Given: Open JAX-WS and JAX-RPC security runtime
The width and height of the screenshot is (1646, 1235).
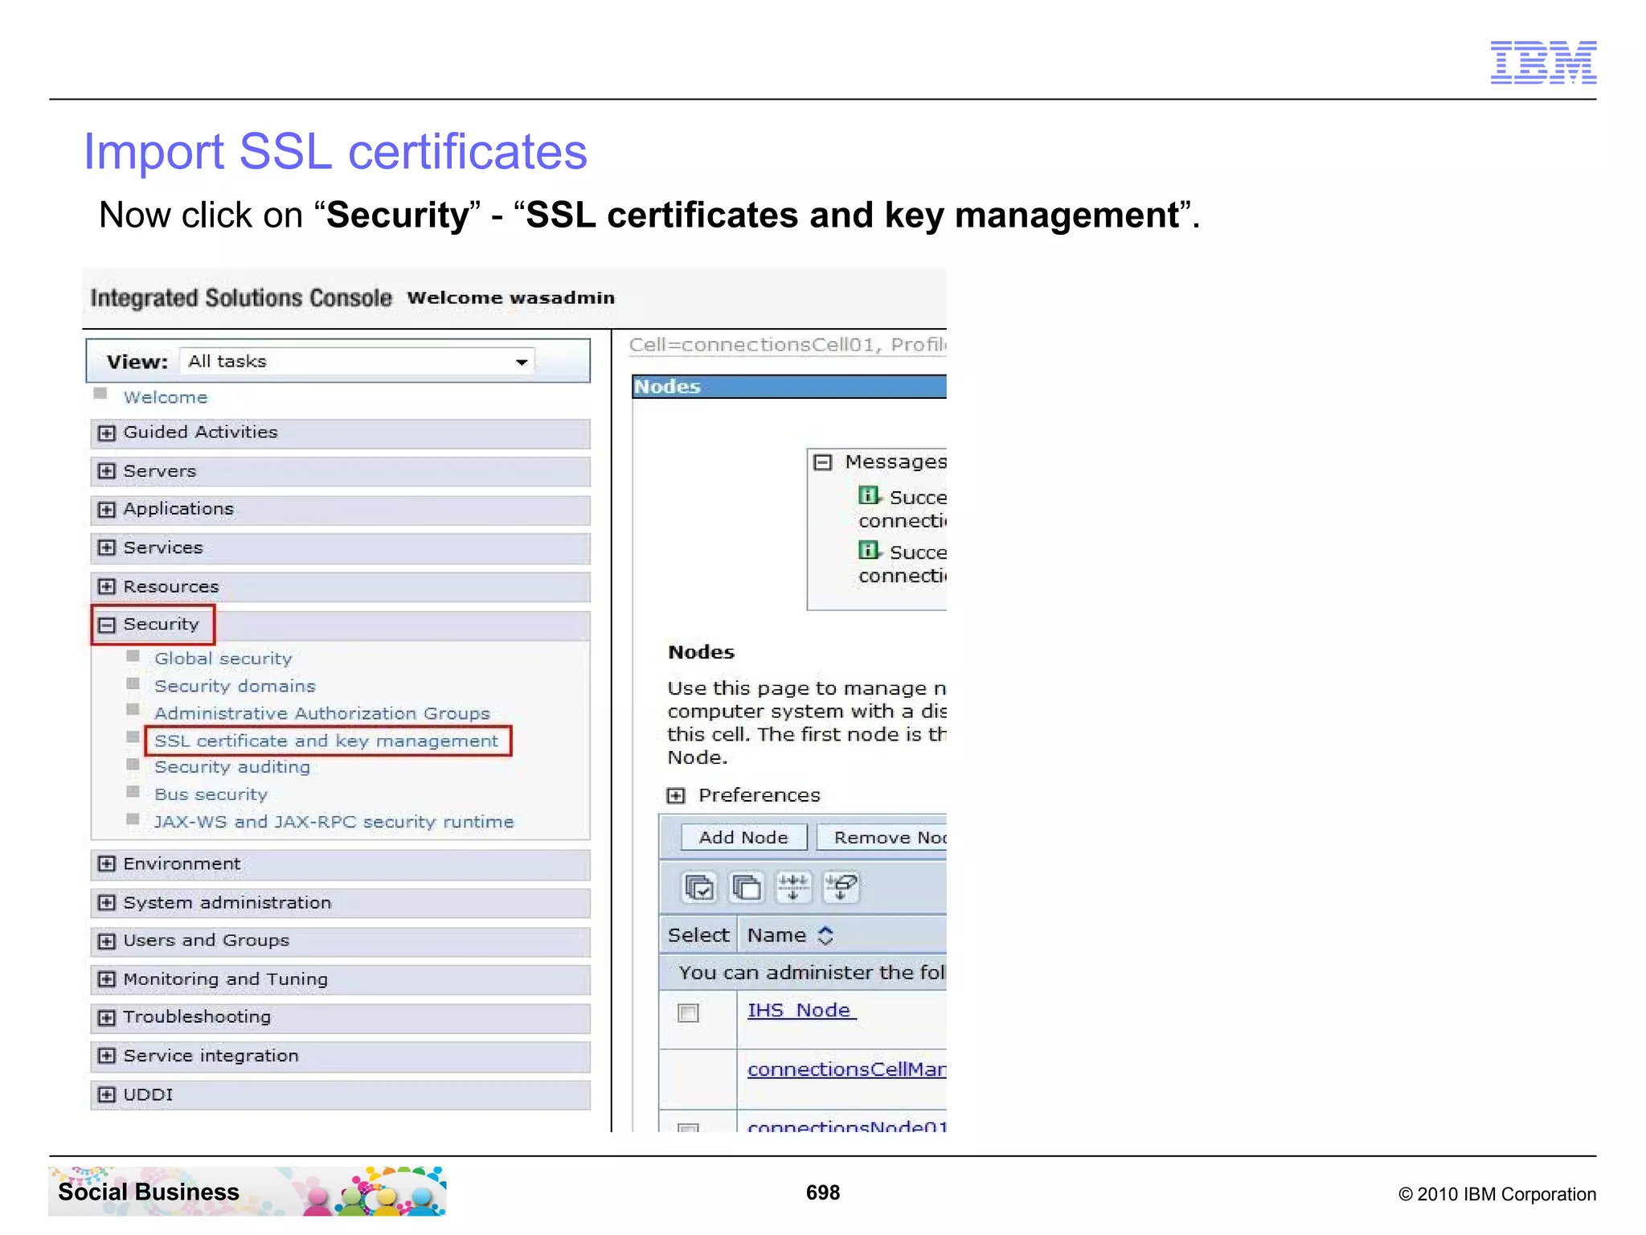Looking at the screenshot, I should [334, 822].
